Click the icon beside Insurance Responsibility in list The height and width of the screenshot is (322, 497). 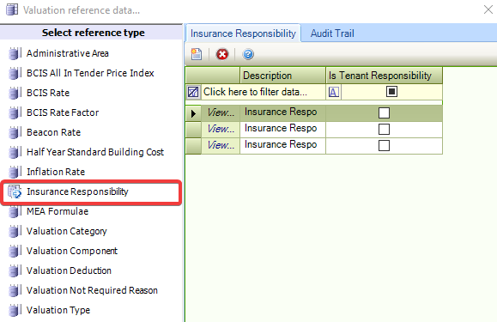click(15, 191)
